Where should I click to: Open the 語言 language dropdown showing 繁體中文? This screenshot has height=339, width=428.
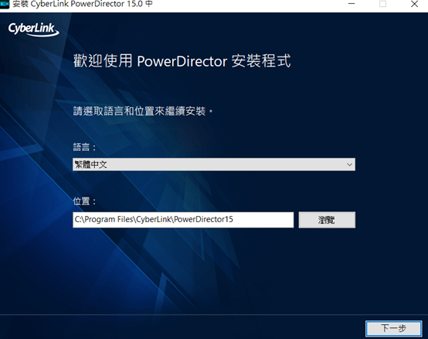214,165
